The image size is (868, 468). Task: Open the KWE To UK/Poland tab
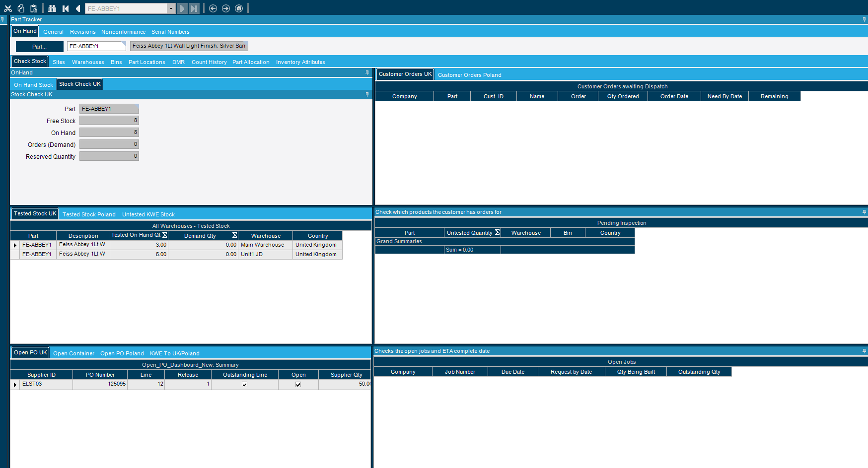[x=175, y=353]
